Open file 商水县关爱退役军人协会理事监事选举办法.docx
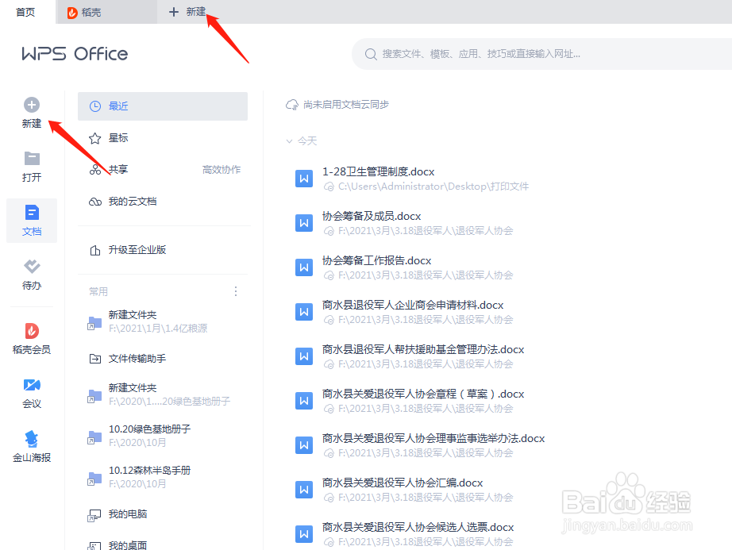732x550 pixels. (x=433, y=439)
